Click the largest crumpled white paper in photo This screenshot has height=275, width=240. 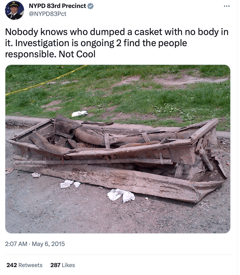(121, 195)
